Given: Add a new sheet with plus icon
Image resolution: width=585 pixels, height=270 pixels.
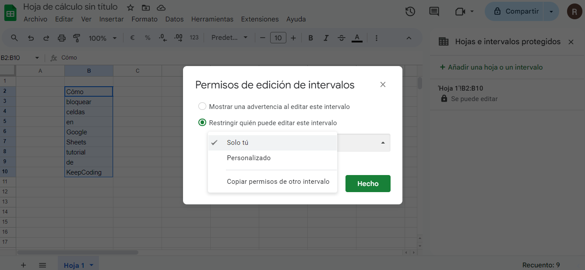Looking at the screenshot, I should pyautogui.click(x=24, y=265).
